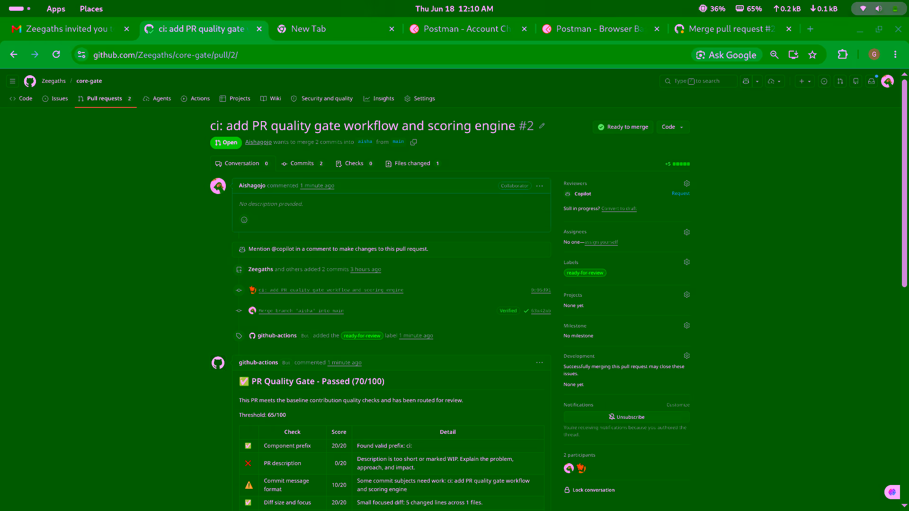Open the Reviewers settings gear
The image size is (909, 511).
click(x=686, y=184)
